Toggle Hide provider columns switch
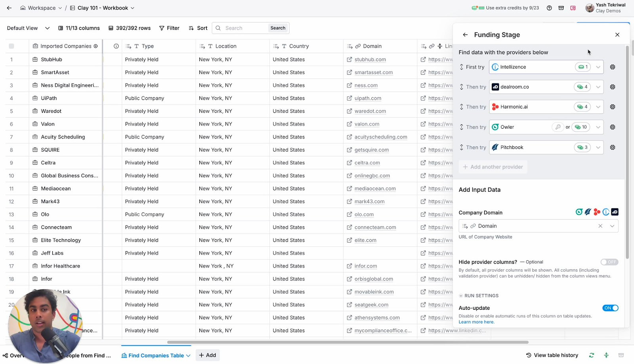The width and height of the screenshot is (634, 364). (609, 262)
